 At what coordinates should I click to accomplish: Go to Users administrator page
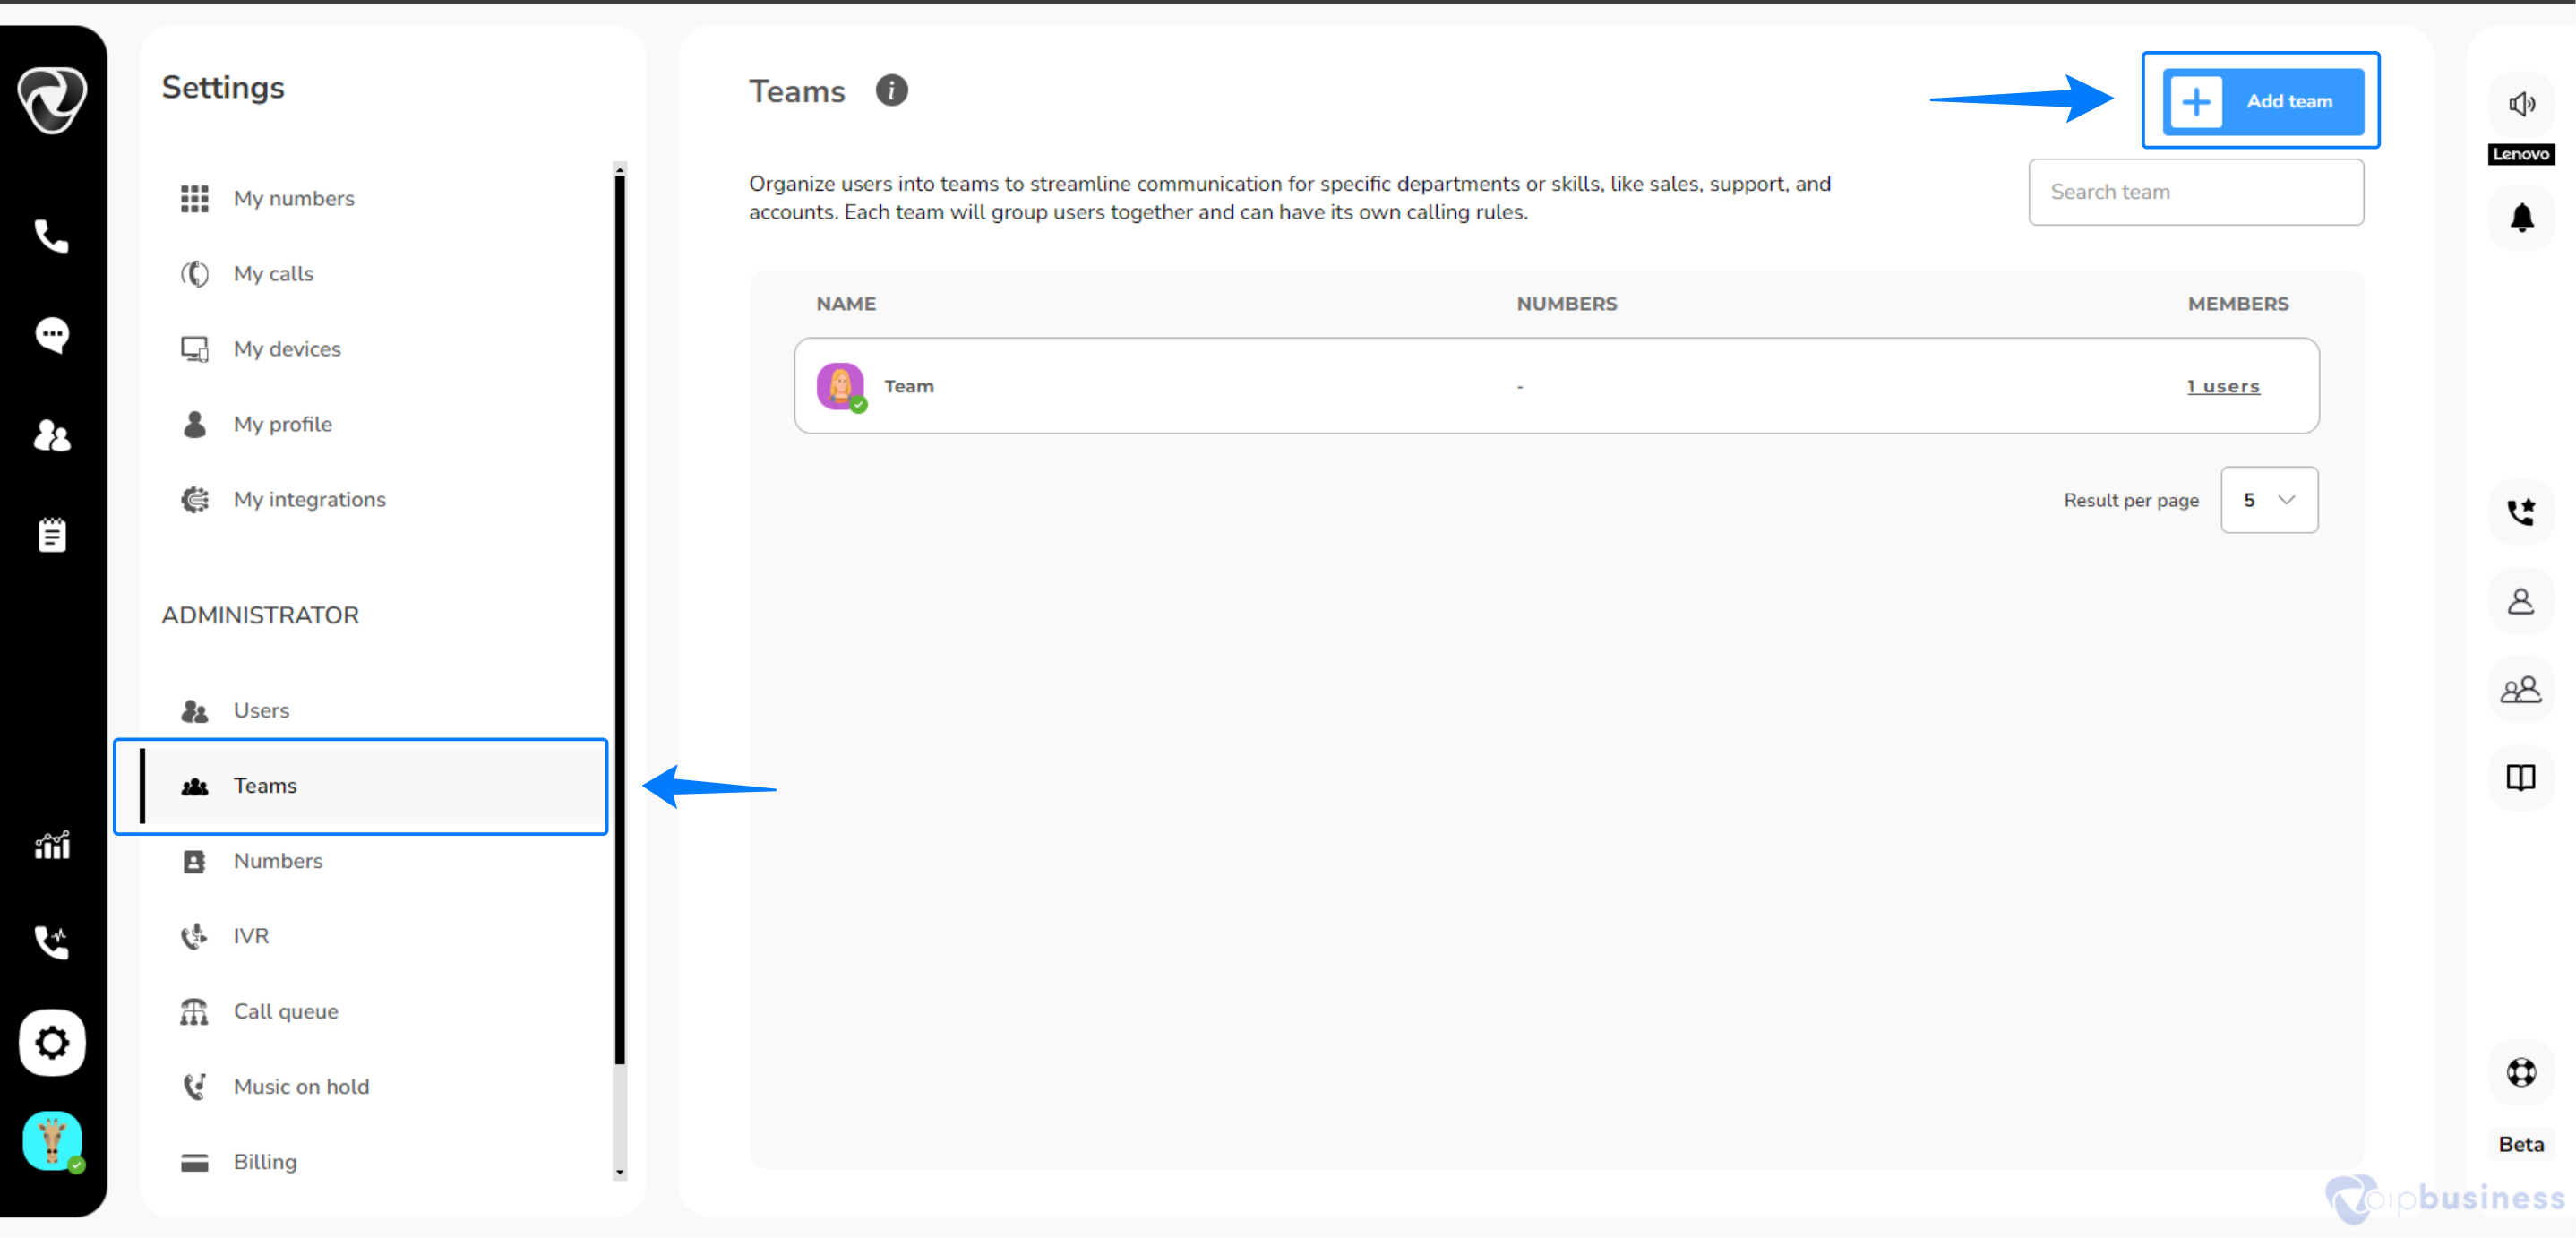(261, 710)
